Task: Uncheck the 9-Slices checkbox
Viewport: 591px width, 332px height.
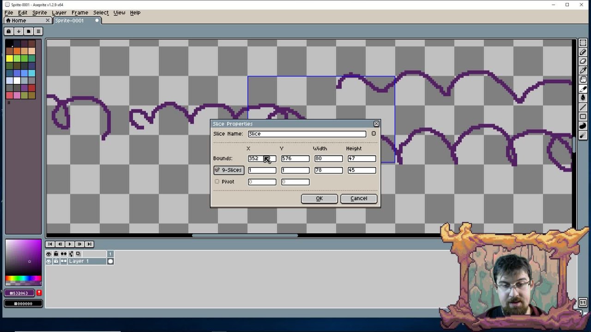Action: click(x=217, y=170)
